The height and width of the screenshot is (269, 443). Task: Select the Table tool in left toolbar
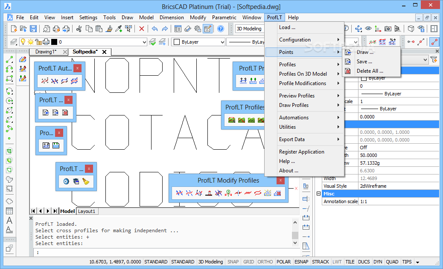(x=9, y=211)
